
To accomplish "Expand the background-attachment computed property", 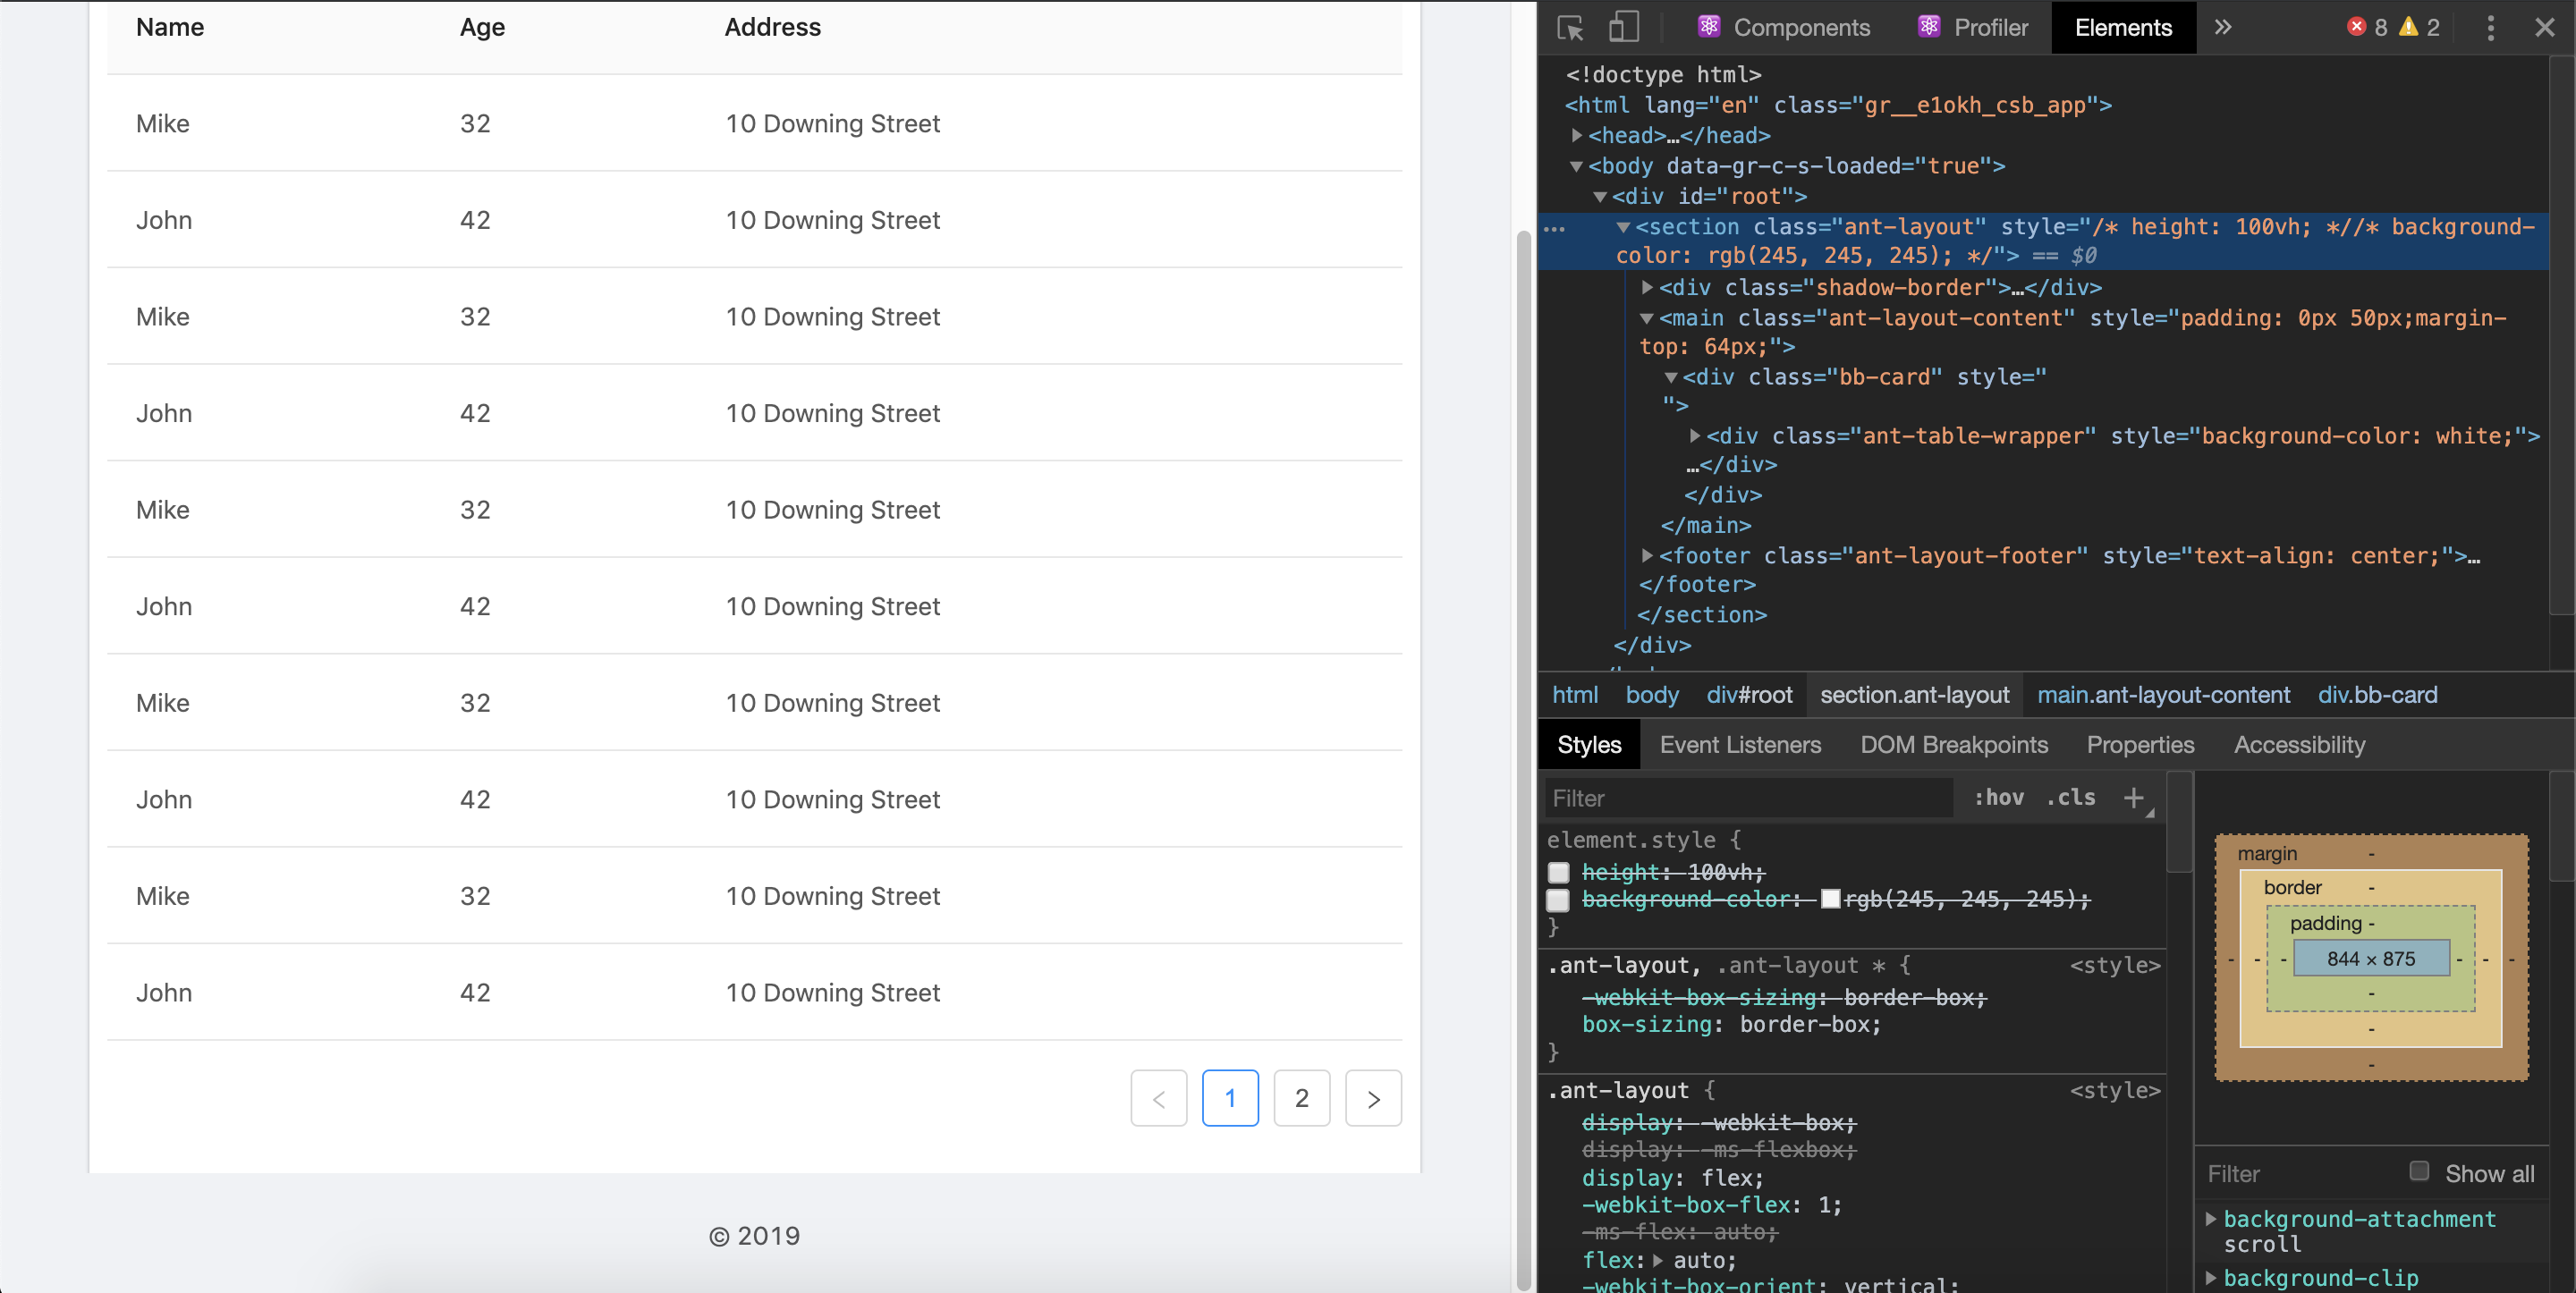I will point(2212,1218).
